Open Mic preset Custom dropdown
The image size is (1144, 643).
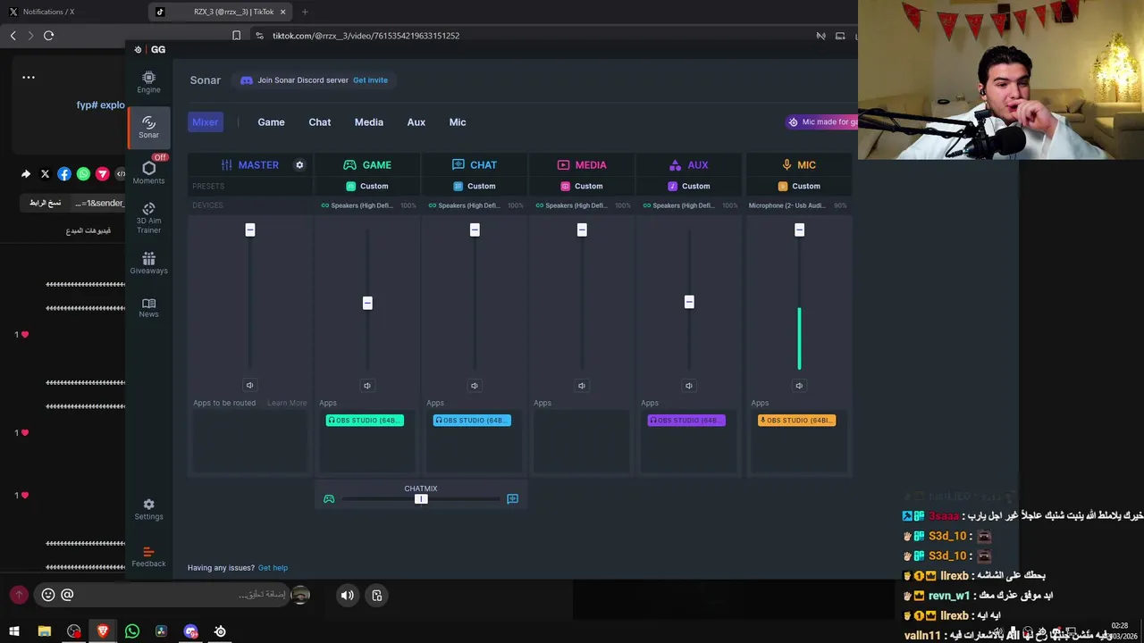[x=799, y=186]
